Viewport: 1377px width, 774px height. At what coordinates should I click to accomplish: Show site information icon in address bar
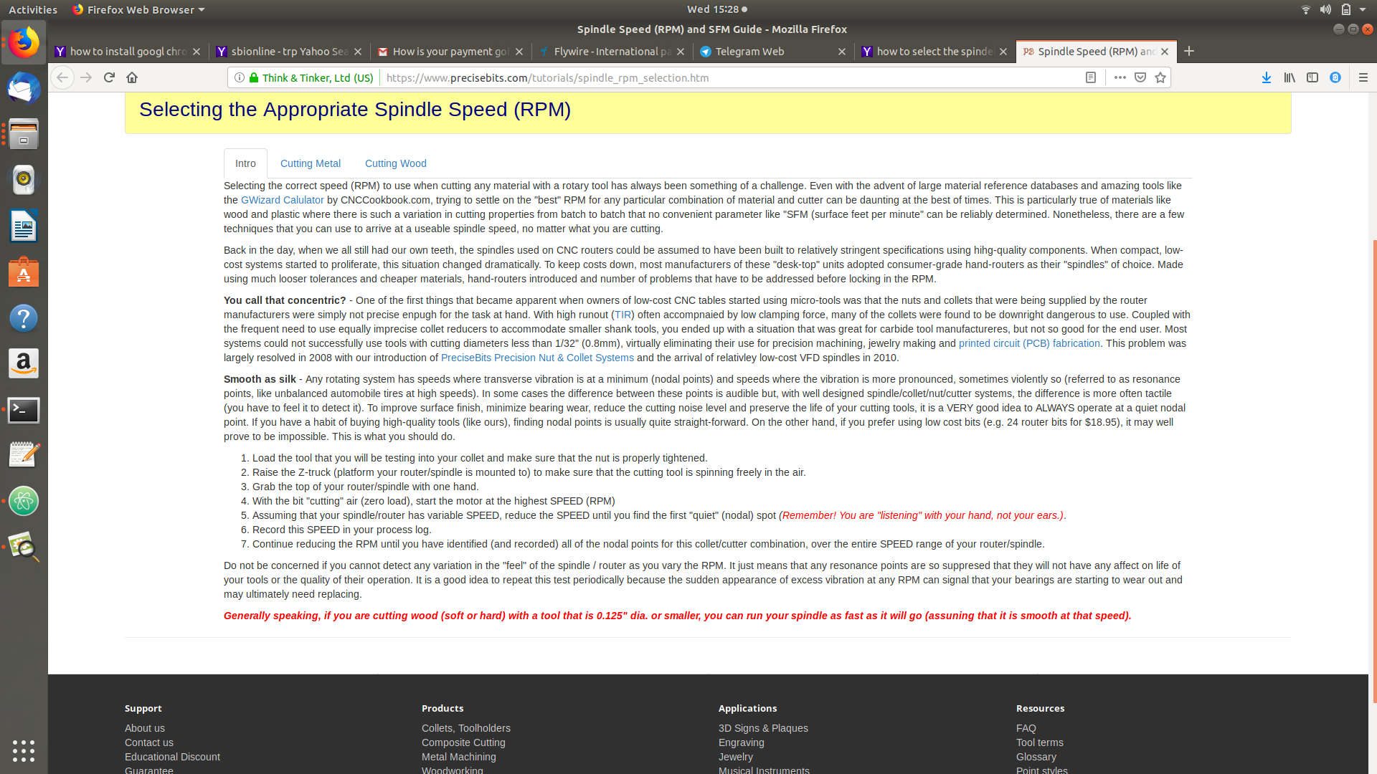click(240, 77)
